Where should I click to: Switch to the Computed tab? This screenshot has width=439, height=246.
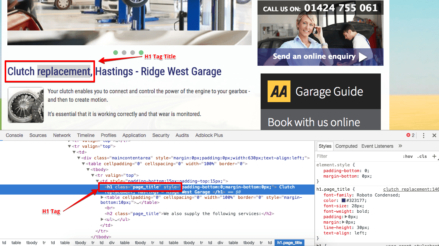tap(346, 146)
